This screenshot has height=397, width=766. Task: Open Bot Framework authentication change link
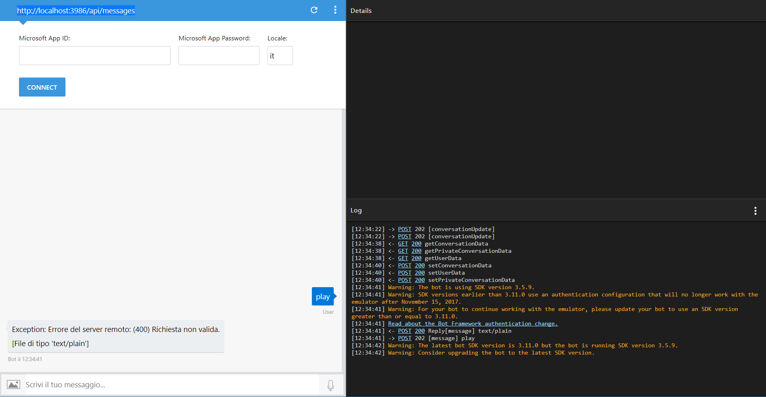pos(473,323)
